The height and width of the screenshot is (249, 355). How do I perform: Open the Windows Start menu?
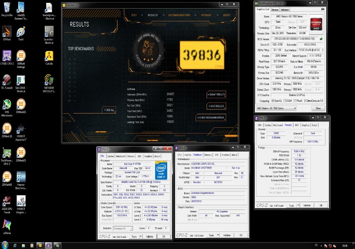point(5,245)
